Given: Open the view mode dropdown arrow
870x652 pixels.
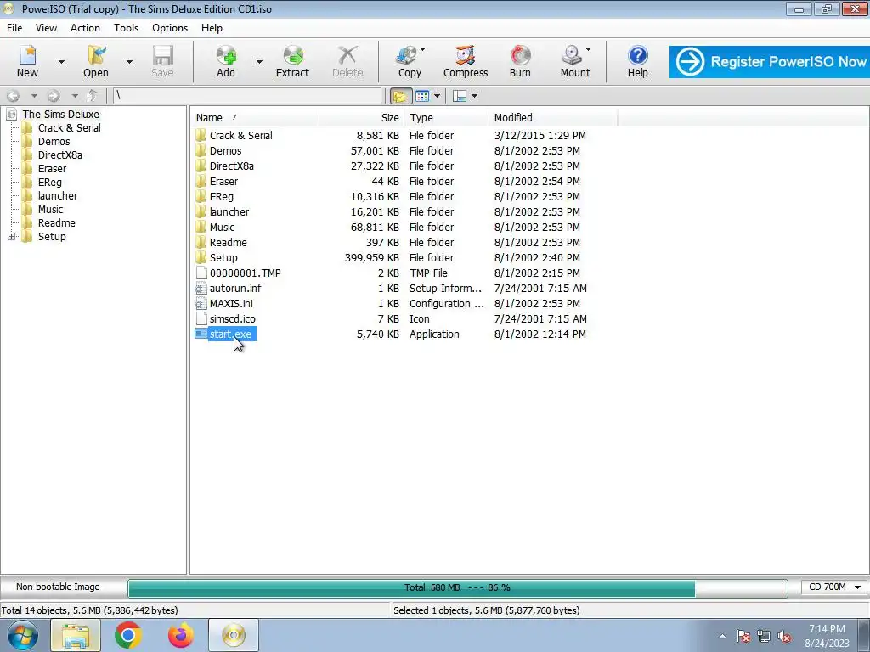Looking at the screenshot, I should 438,96.
